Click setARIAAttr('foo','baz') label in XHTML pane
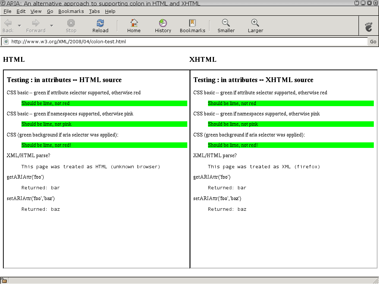The height and width of the screenshot is (284, 379). [x=217, y=199]
